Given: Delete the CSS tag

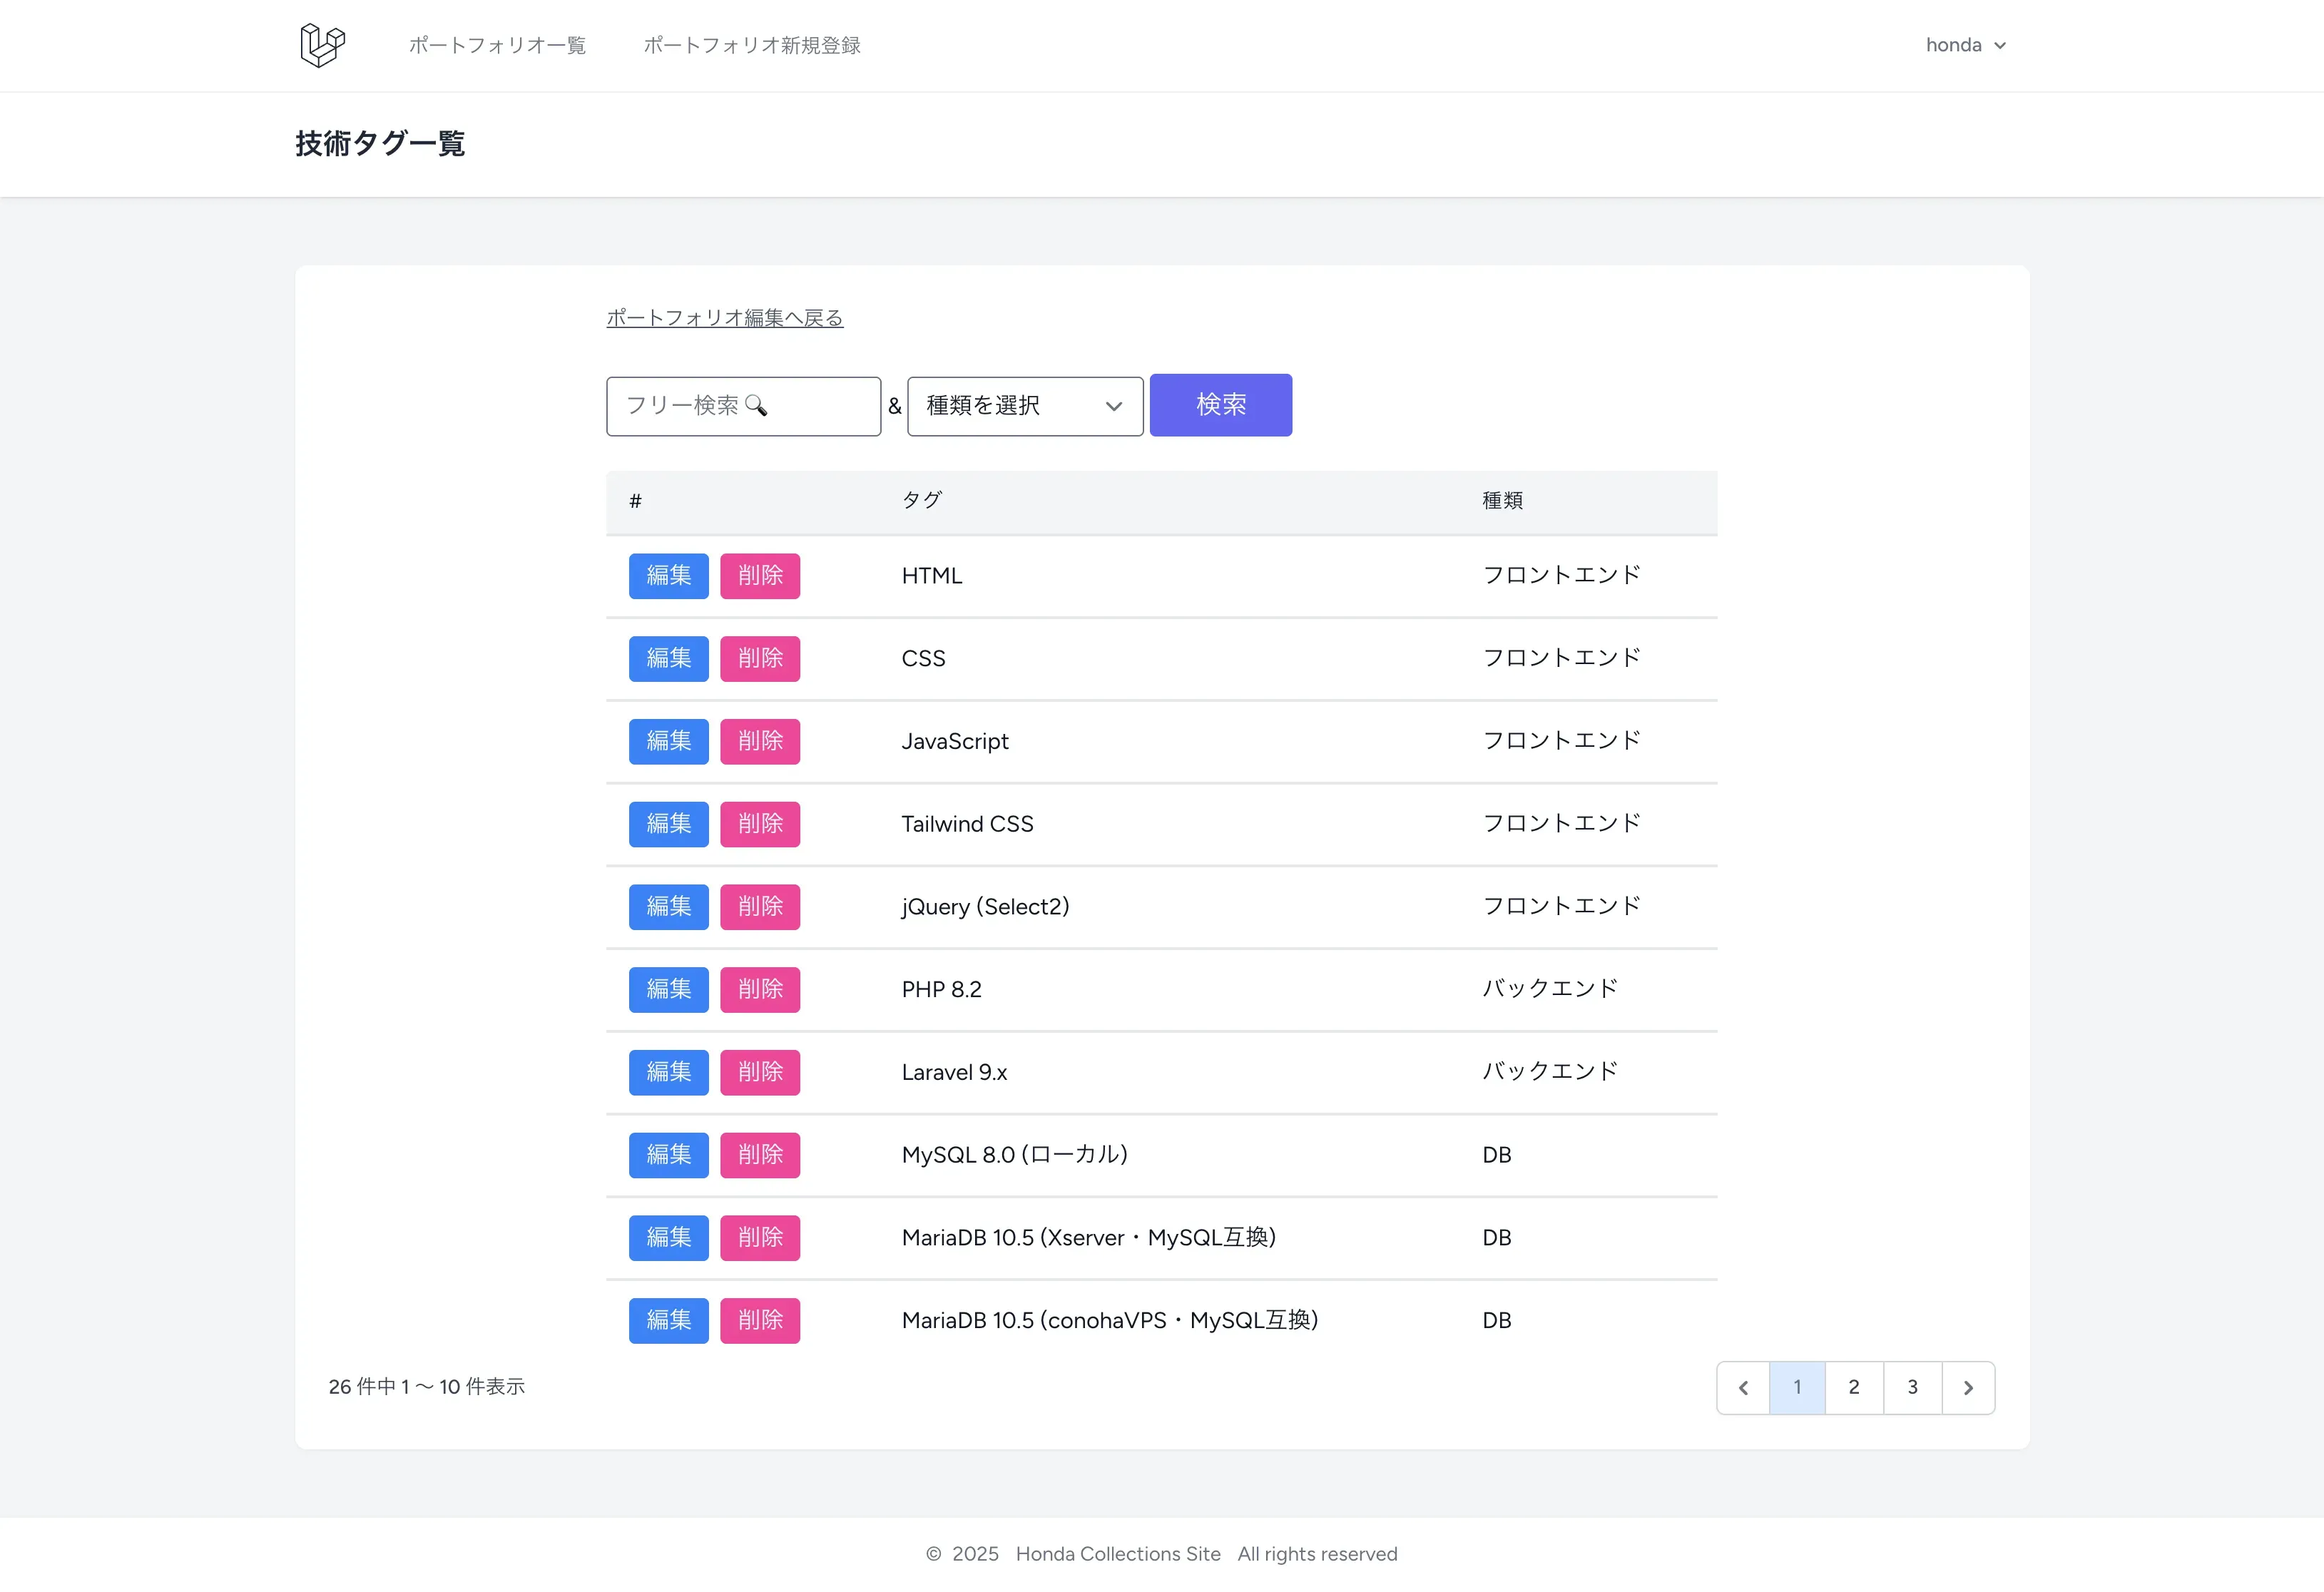Looking at the screenshot, I should 760,659.
